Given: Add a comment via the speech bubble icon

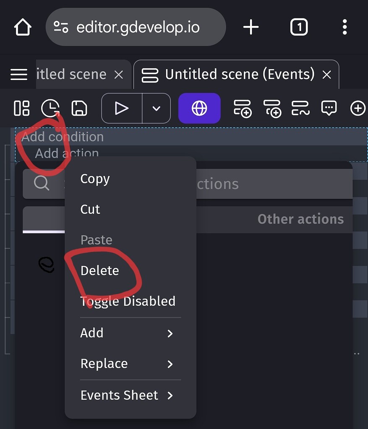Looking at the screenshot, I should (329, 108).
